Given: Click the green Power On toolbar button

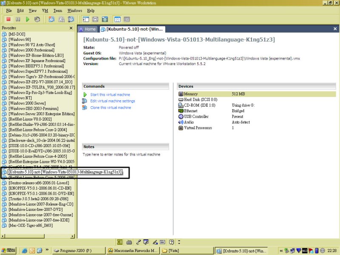Looking at the screenshot, I should [28, 19].
